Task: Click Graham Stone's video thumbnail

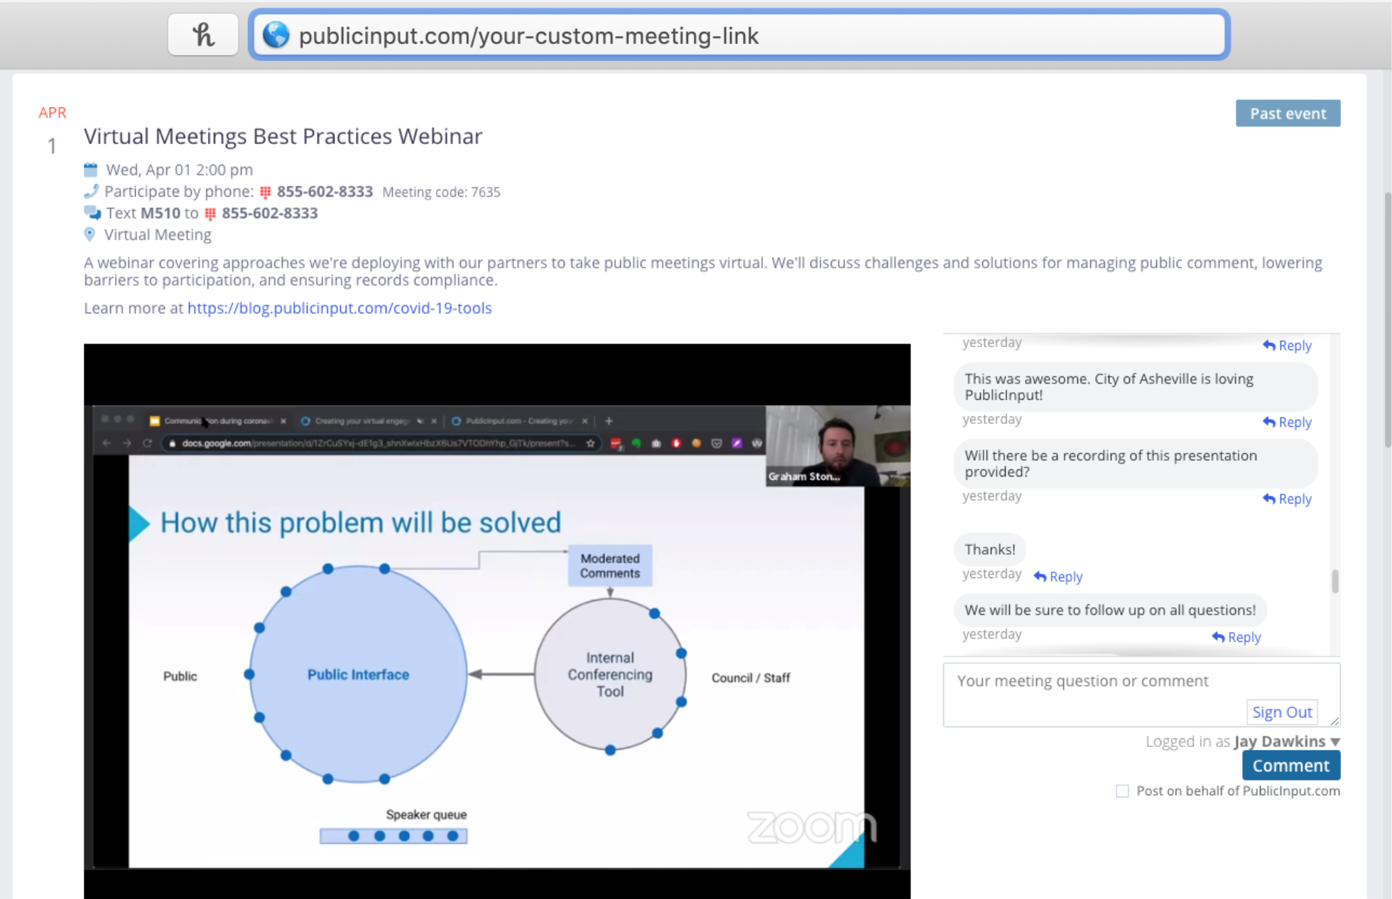Action: point(837,445)
